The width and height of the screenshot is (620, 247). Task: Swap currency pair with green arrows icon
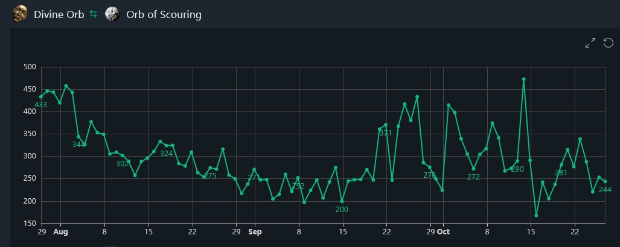(94, 14)
